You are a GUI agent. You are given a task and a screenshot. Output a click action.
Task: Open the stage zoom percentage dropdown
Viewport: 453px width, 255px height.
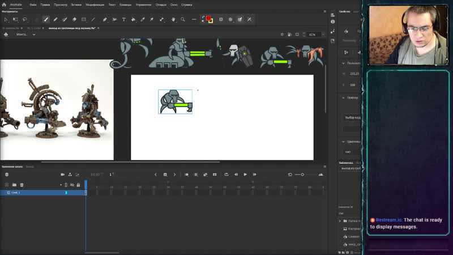[x=314, y=35]
